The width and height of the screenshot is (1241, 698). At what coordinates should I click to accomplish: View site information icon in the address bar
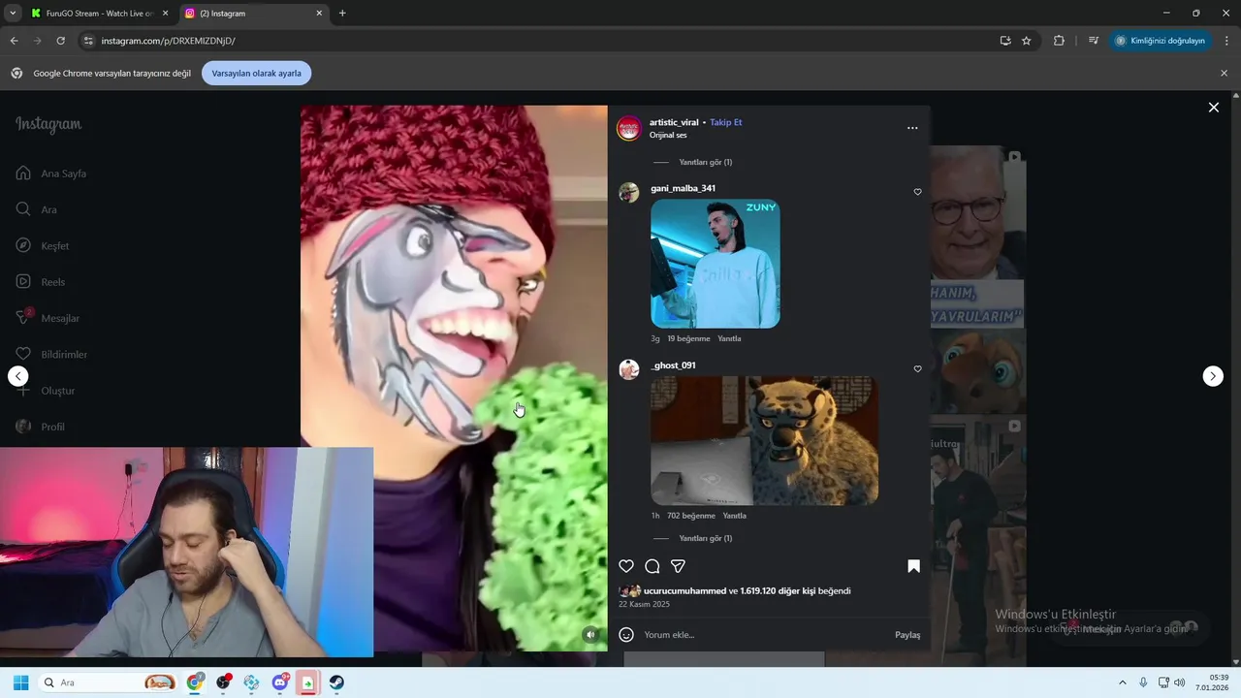[x=88, y=41]
